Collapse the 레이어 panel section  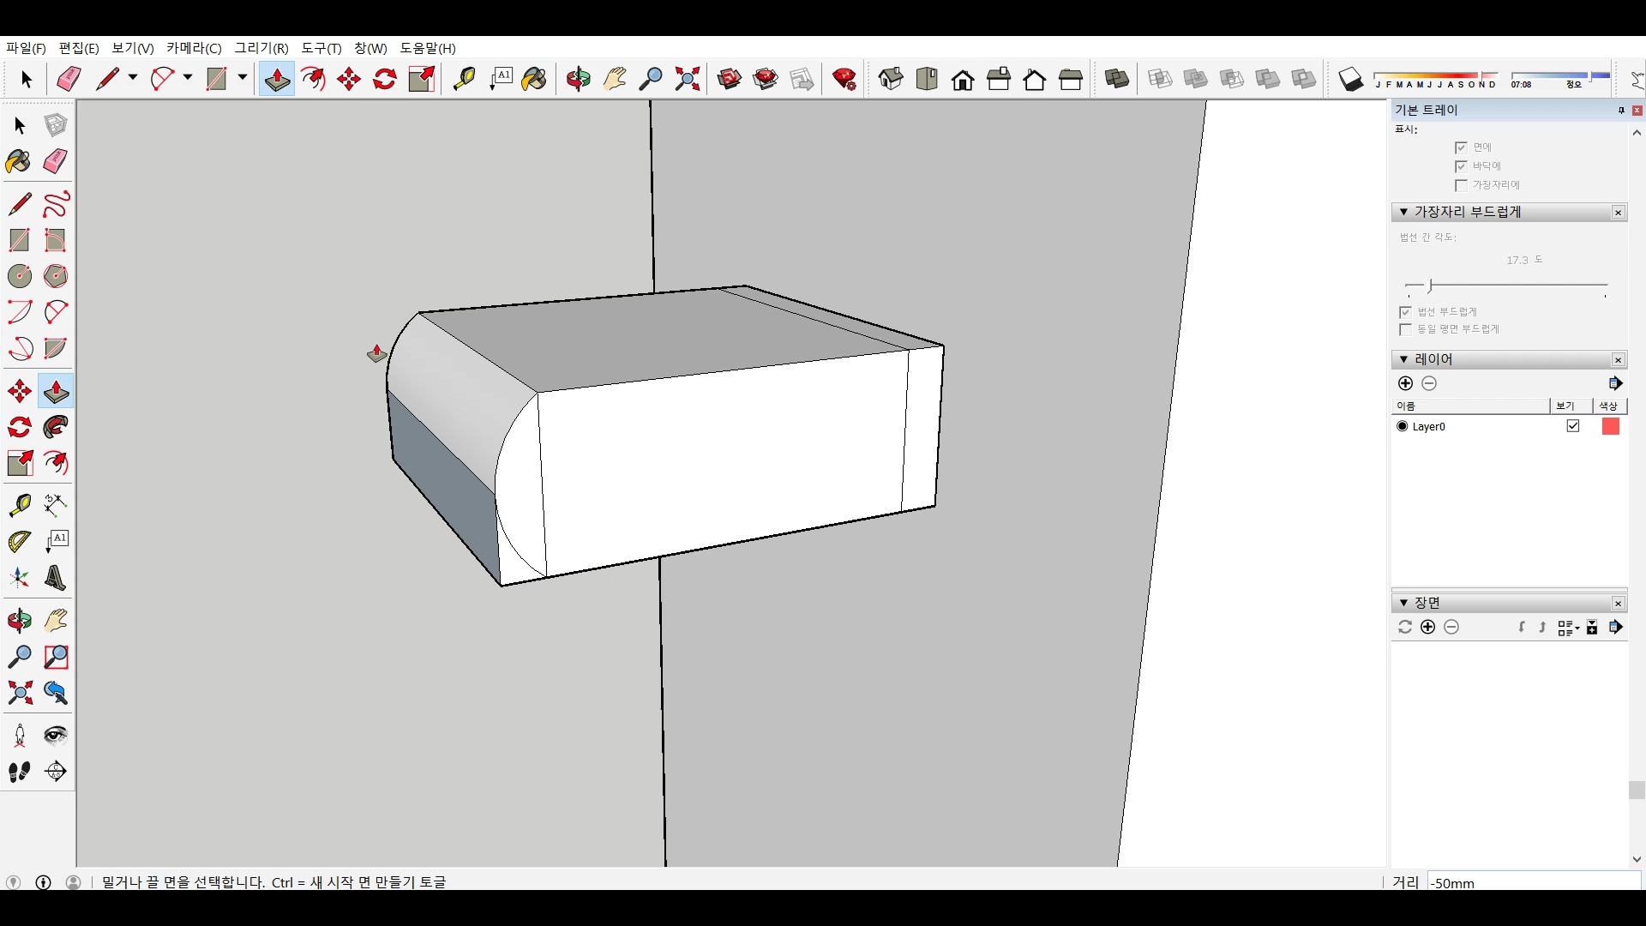pyautogui.click(x=1403, y=359)
